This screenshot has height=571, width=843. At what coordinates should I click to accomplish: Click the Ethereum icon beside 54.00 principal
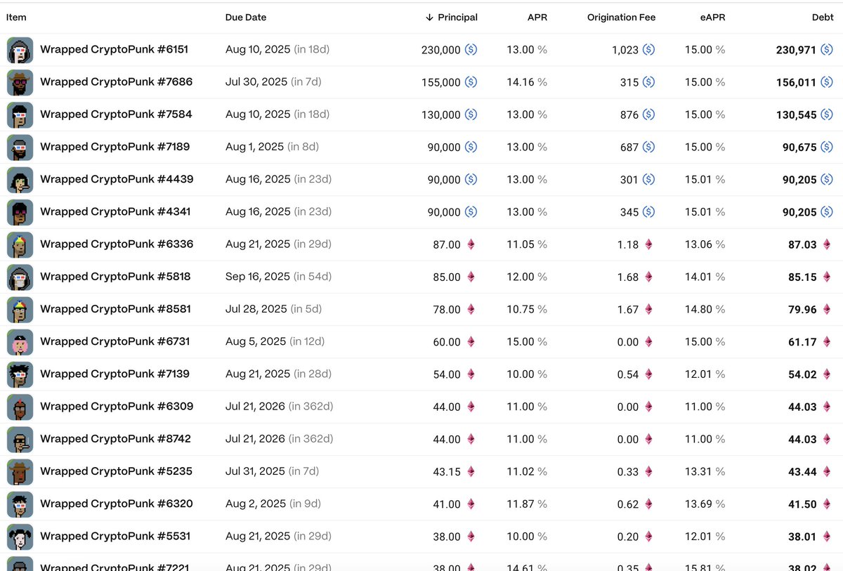coord(471,374)
